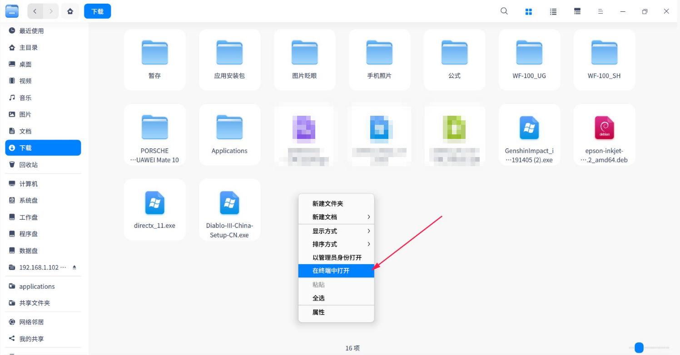Click the 下载 breadcrumb button
The image size is (680, 355).
tap(98, 11)
